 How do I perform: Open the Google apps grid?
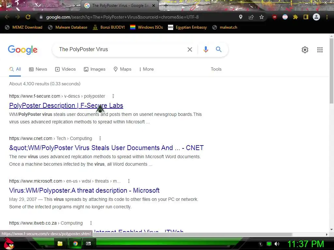point(320,50)
